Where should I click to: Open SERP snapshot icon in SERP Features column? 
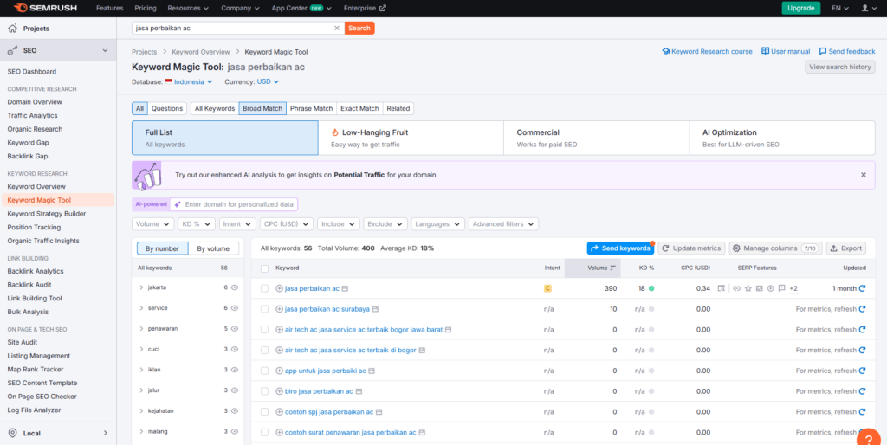pos(722,288)
